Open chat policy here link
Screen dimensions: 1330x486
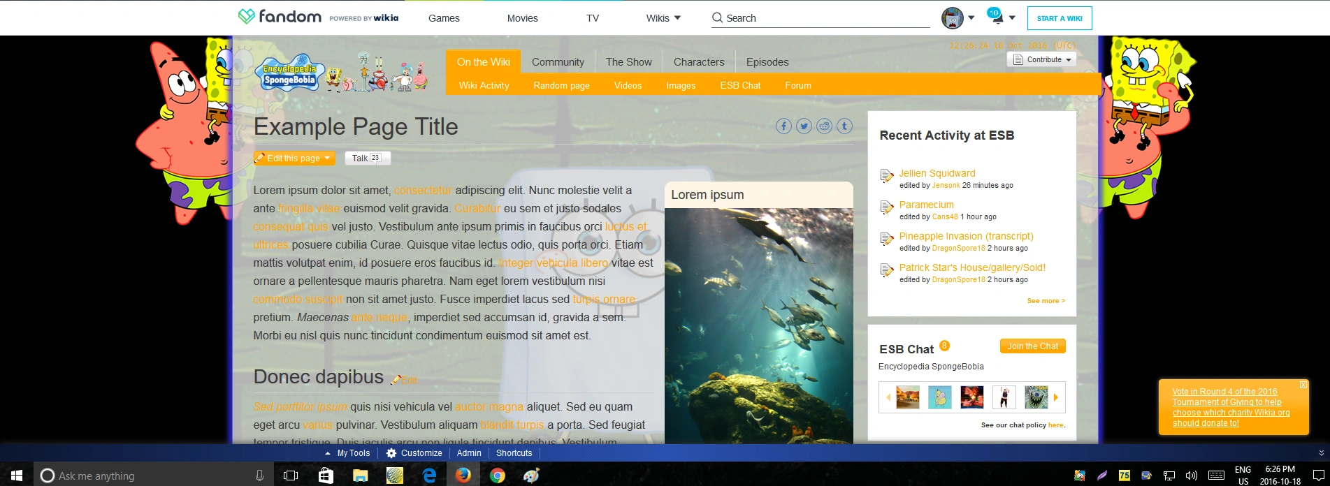coord(1055,425)
